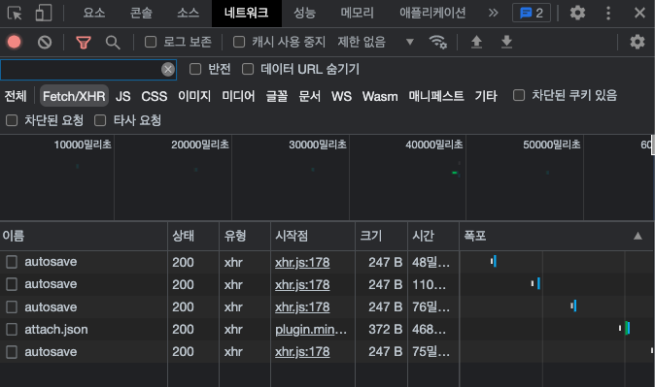Enable the 로그 보존 checkbox
Image resolution: width=655 pixels, height=387 pixels.
click(151, 42)
